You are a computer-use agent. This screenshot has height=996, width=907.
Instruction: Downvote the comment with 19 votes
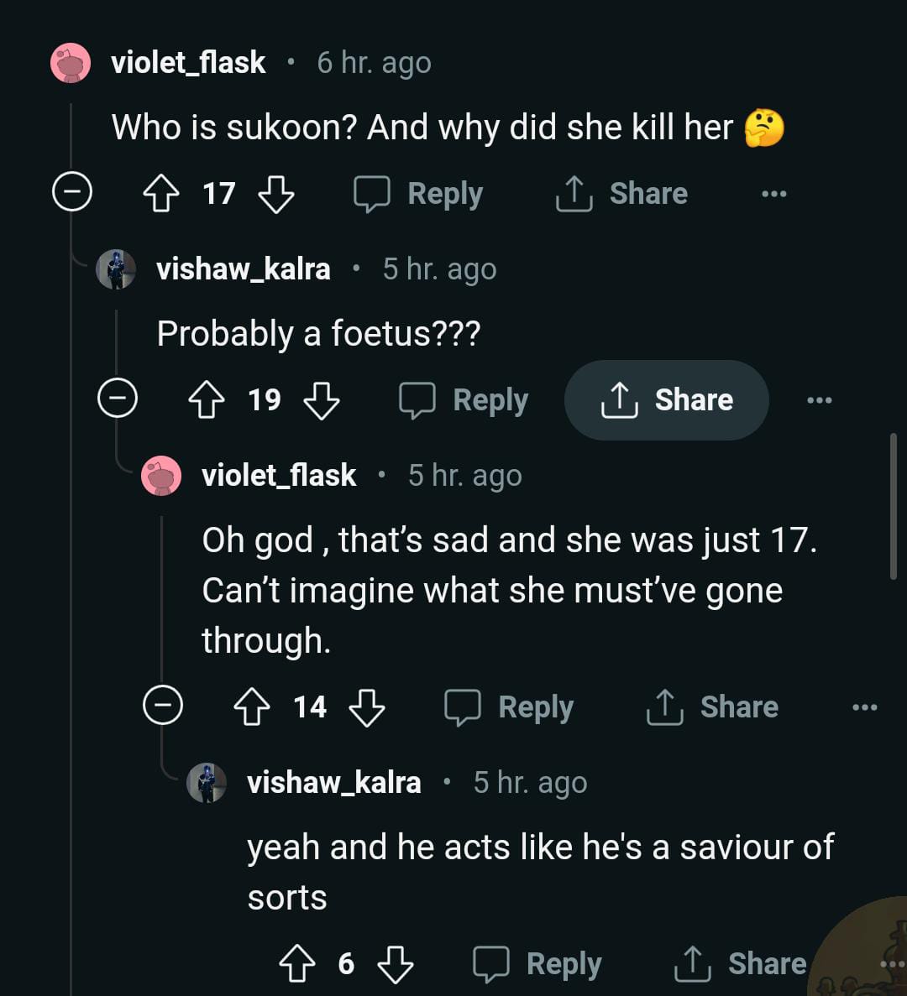pyautogui.click(x=321, y=400)
